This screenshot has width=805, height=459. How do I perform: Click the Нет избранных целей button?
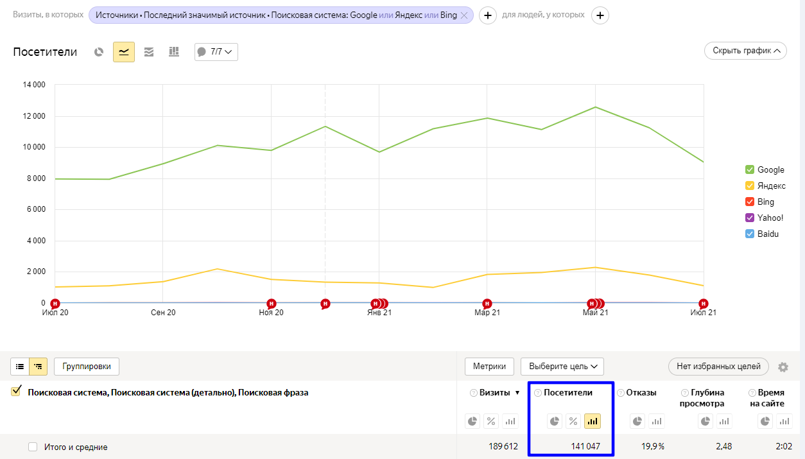tap(718, 367)
